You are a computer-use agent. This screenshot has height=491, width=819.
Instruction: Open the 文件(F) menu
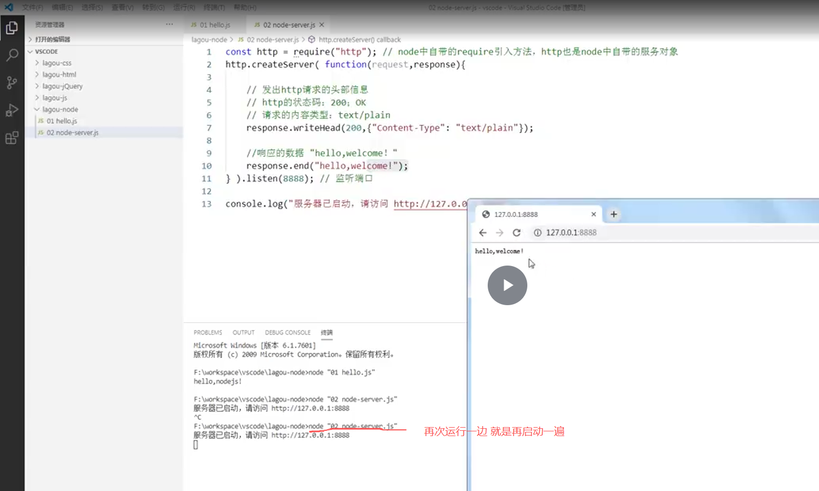(33, 7)
